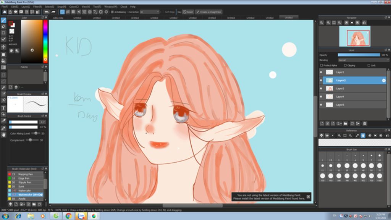Image resolution: width=391 pixels, height=220 pixels.
Task: Select the transparent color swatch
Action: [12, 31]
